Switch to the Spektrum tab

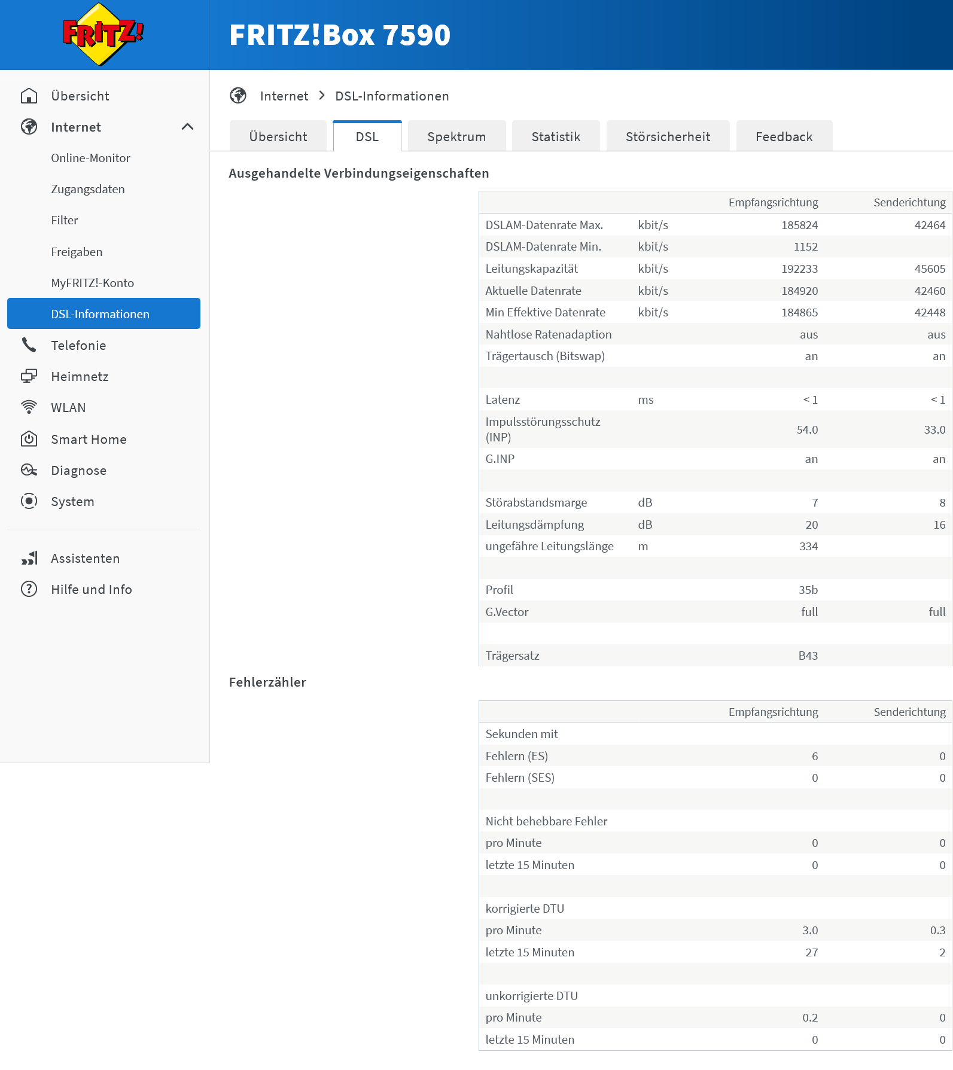[456, 136]
